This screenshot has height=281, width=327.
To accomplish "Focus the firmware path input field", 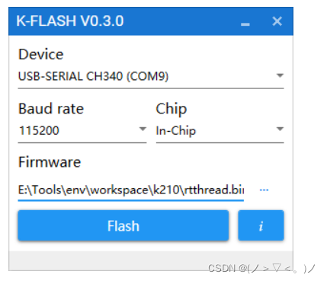I will click(x=131, y=190).
